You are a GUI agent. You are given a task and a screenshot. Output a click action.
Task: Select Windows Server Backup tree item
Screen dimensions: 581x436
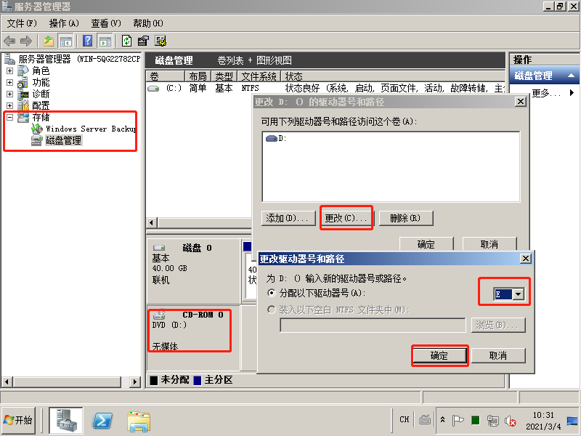tap(90, 129)
